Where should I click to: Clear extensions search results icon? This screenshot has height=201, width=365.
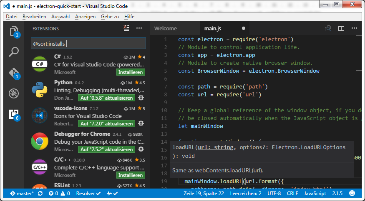pos(126,28)
